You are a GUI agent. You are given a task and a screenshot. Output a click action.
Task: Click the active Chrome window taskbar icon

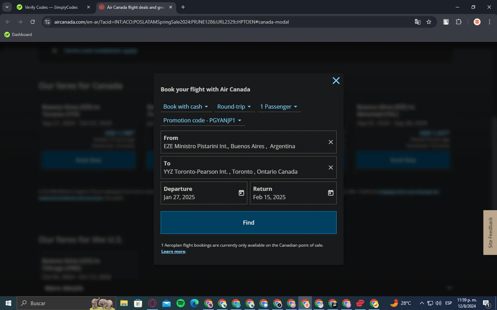pos(305,303)
